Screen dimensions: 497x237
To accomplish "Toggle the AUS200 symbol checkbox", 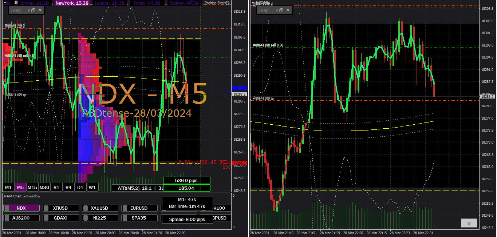I will pyautogui.click(x=7, y=218).
